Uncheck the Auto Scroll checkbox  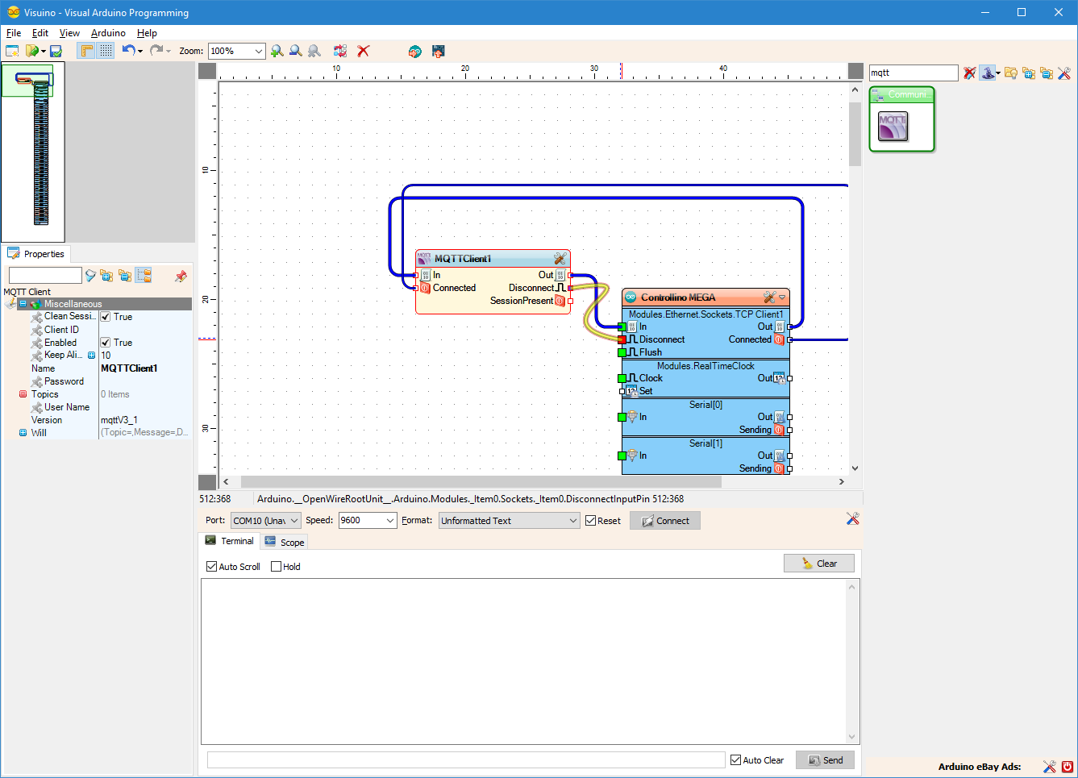point(212,567)
